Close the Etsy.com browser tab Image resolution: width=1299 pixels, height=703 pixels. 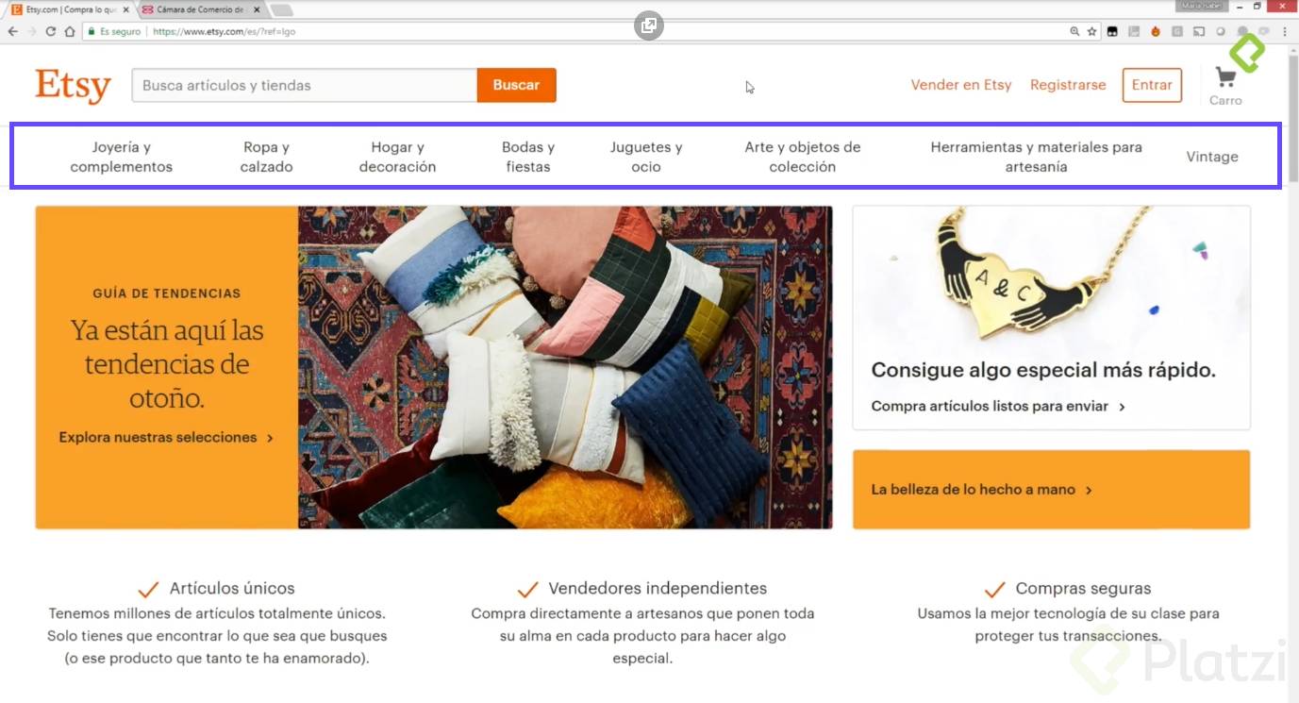tap(126, 9)
